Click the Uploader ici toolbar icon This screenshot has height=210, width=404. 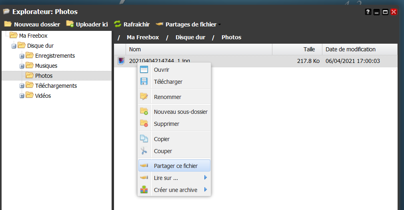(70, 24)
